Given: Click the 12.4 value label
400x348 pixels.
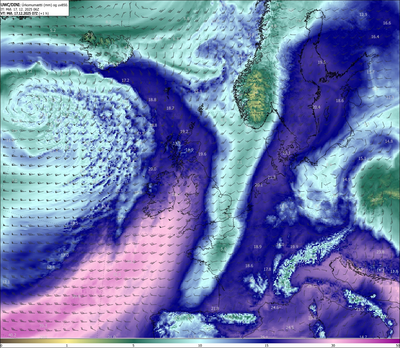Looking at the screenshot, I should pos(51,267).
